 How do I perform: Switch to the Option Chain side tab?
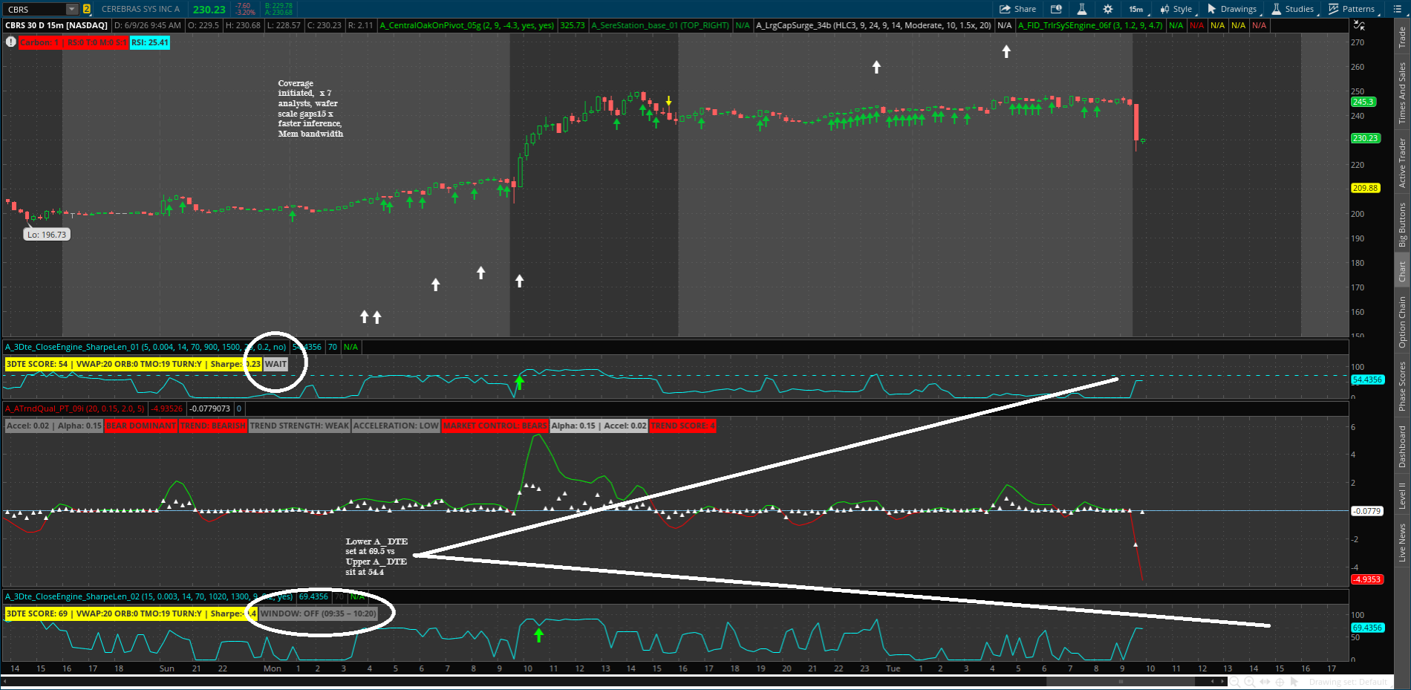(x=1402, y=322)
